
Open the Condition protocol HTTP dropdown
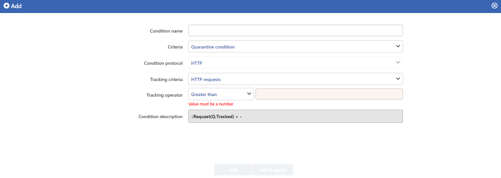[x=295, y=62]
